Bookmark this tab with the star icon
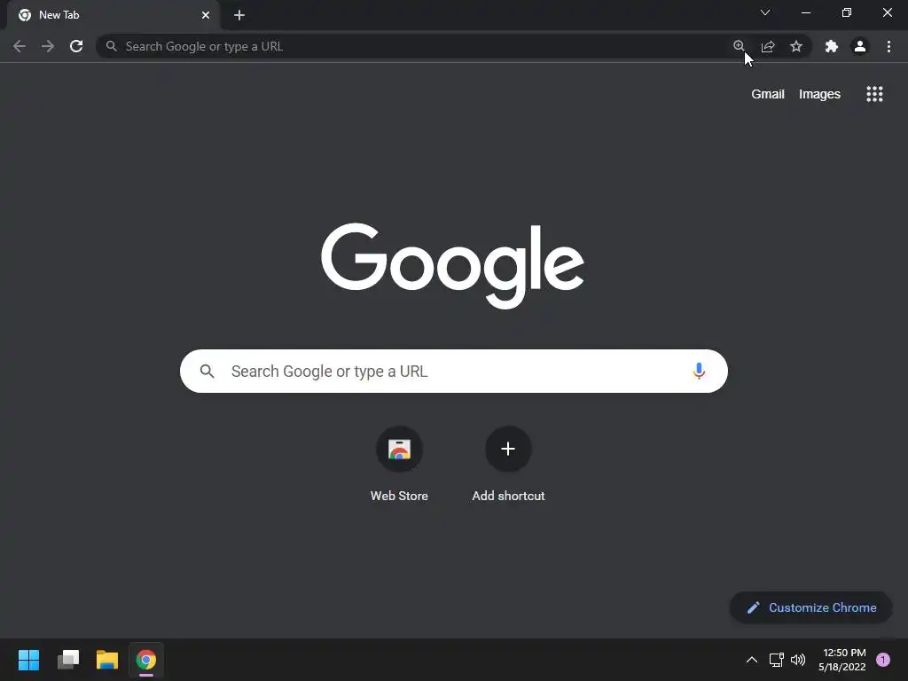 coord(796,46)
